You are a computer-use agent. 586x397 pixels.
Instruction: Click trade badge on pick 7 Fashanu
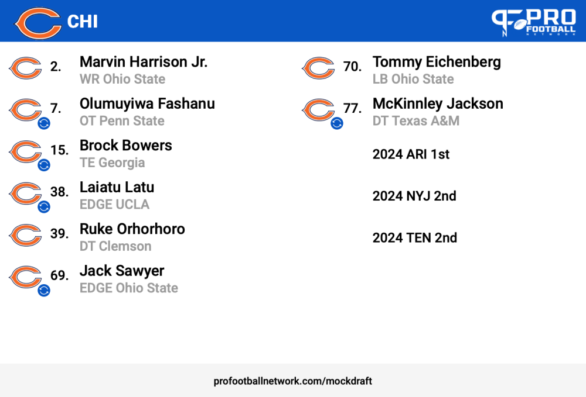pos(44,123)
